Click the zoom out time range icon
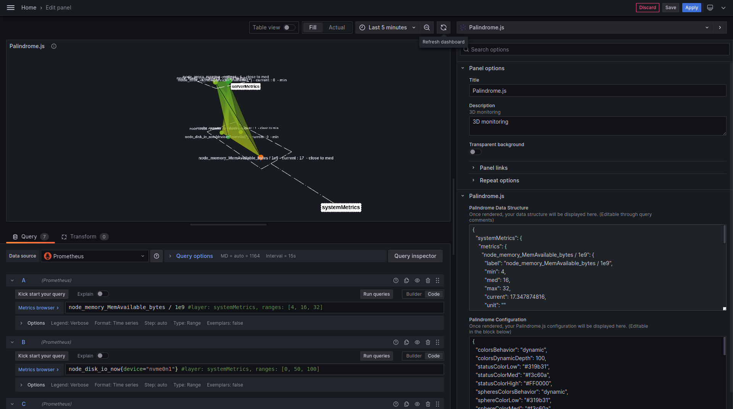Image resolution: width=733 pixels, height=409 pixels. (427, 27)
